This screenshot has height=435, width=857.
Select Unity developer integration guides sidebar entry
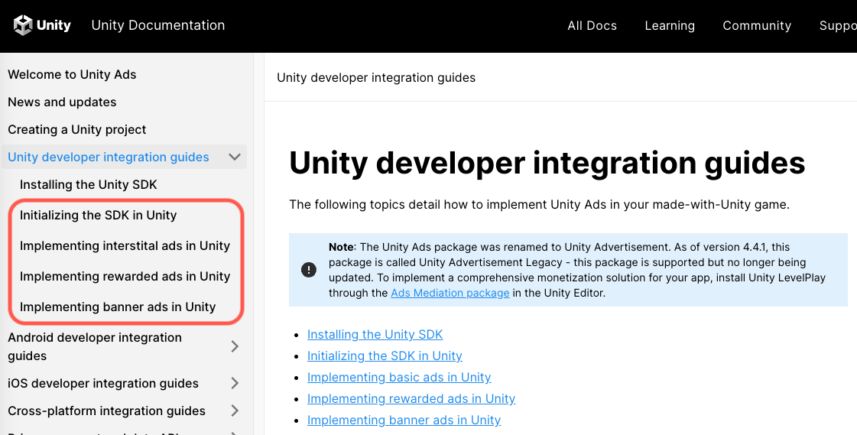click(x=109, y=157)
